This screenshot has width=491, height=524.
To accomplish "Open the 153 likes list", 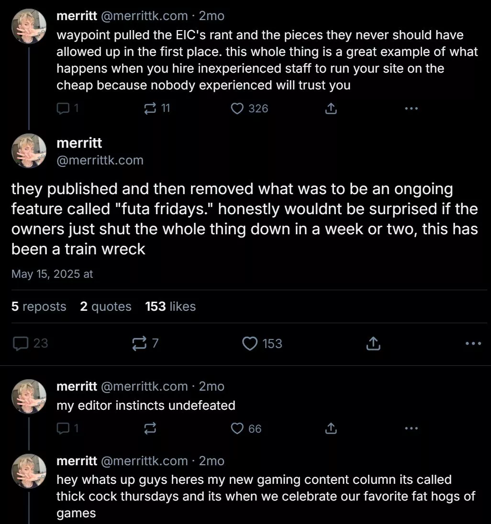I will pyautogui.click(x=170, y=306).
